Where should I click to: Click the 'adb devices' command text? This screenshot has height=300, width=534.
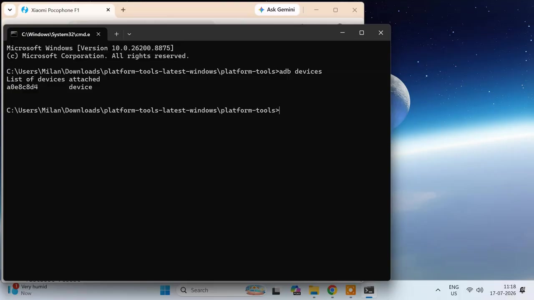(300, 71)
